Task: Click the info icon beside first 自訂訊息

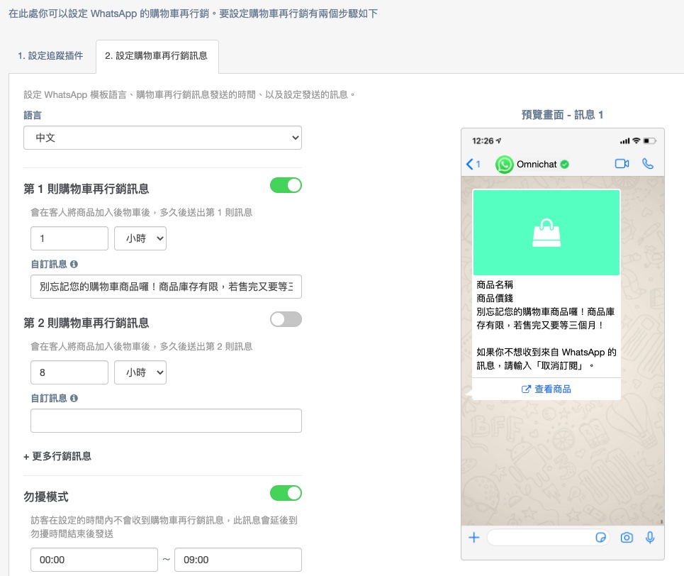Action: pos(74,264)
